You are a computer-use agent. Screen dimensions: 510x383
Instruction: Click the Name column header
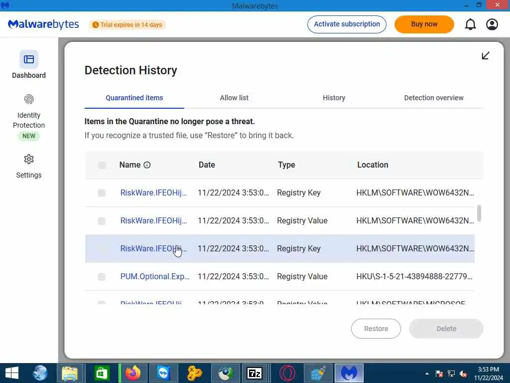pyautogui.click(x=130, y=165)
